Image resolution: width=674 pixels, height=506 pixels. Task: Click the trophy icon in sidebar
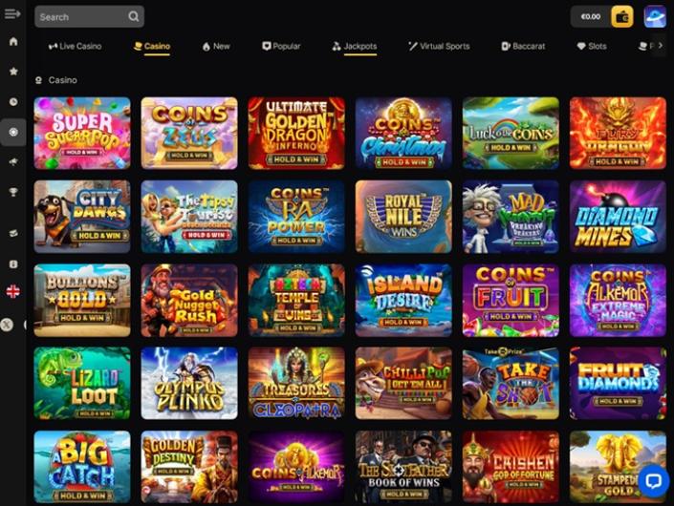(x=13, y=192)
